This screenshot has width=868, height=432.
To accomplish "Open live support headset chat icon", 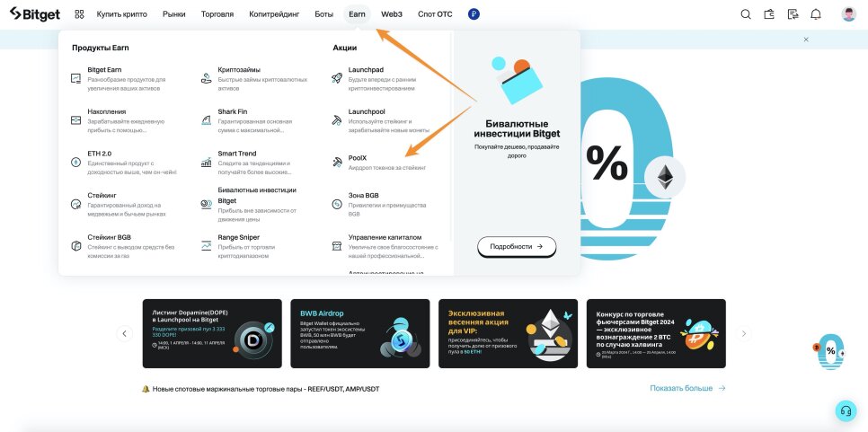I will [846, 410].
